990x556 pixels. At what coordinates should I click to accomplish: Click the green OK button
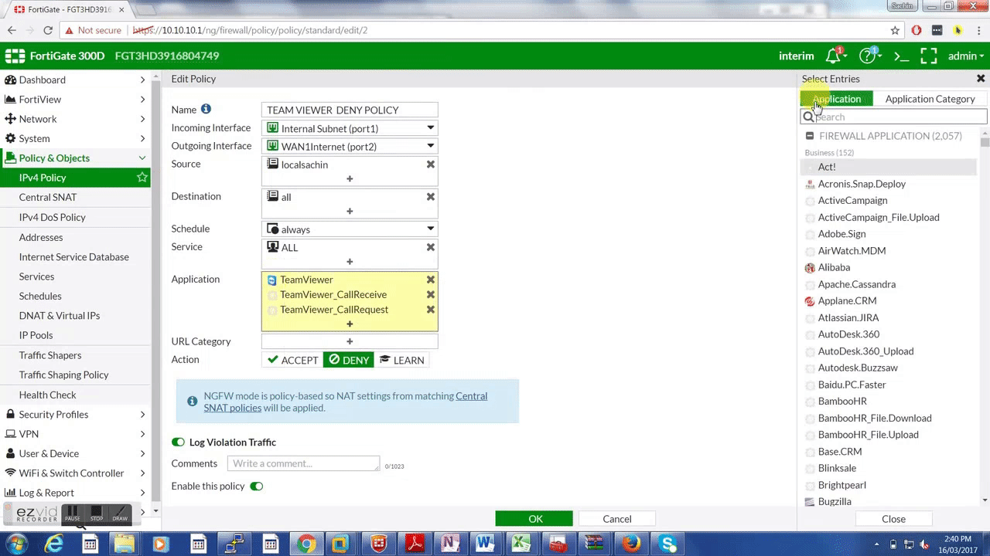(x=534, y=519)
